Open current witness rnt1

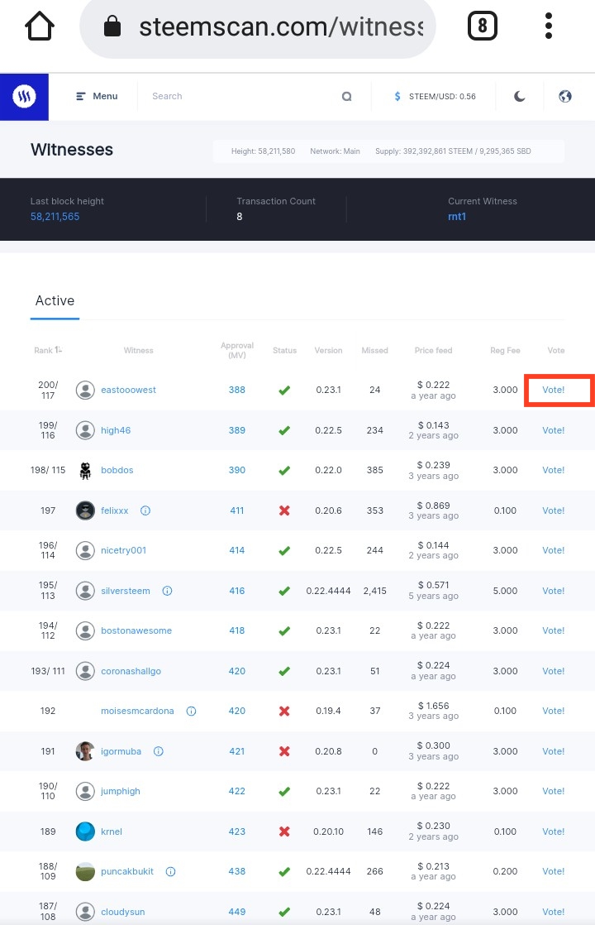tap(457, 217)
